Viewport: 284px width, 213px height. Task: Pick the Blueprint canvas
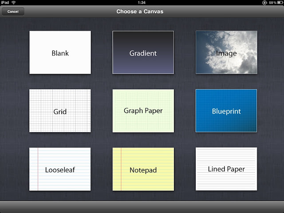pos(226,110)
